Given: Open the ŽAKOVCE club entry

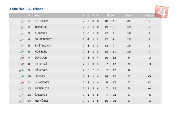Looking at the screenshot, I should 41,95.
